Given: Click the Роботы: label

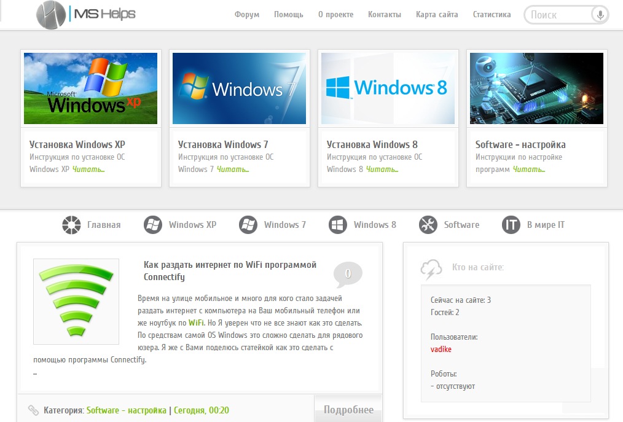Looking at the screenshot, I should tap(444, 374).
